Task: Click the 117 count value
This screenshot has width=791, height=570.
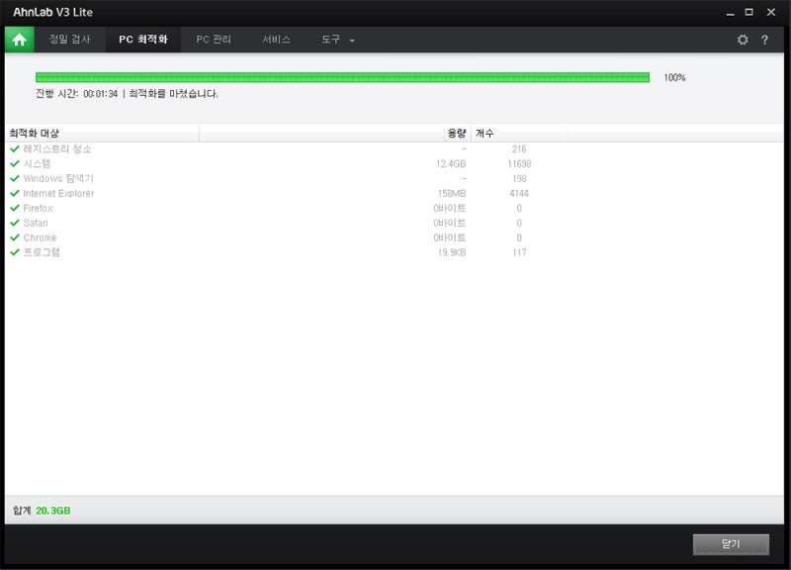Action: 519,252
